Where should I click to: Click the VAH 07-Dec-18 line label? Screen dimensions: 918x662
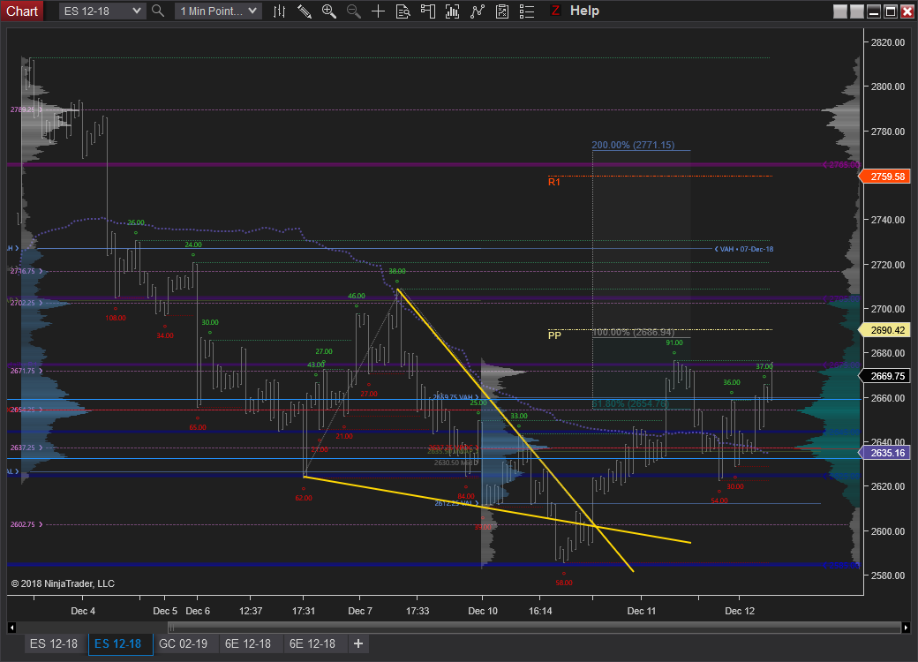tap(743, 249)
